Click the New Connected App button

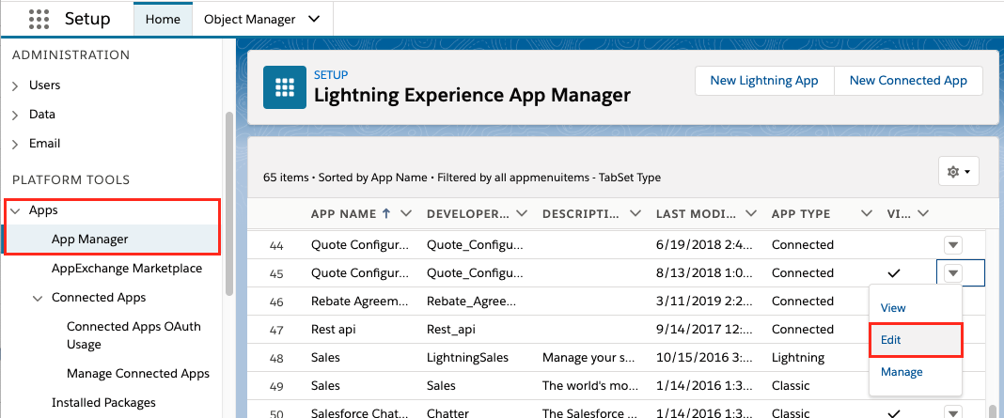[907, 81]
